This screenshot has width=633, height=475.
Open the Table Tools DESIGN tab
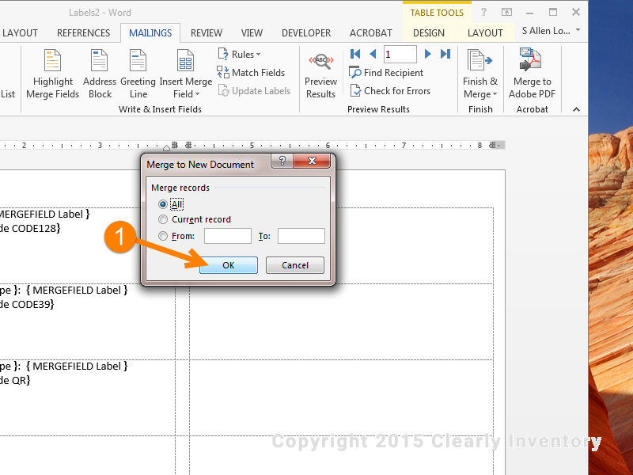[x=428, y=32]
